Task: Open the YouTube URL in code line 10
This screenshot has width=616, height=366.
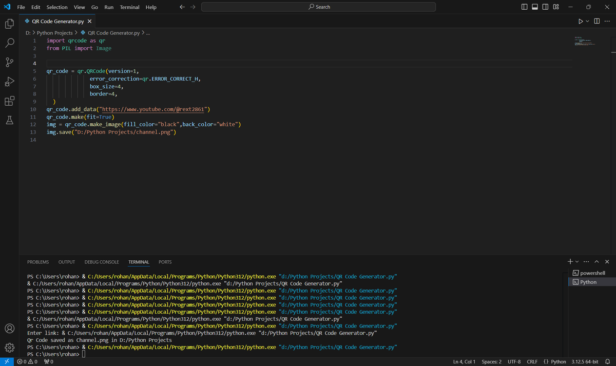Action: point(154,109)
